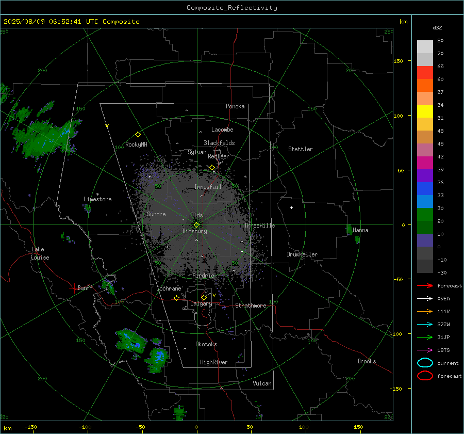Click the RedDeer city label
This screenshot has height=434, width=464.
tap(219, 156)
